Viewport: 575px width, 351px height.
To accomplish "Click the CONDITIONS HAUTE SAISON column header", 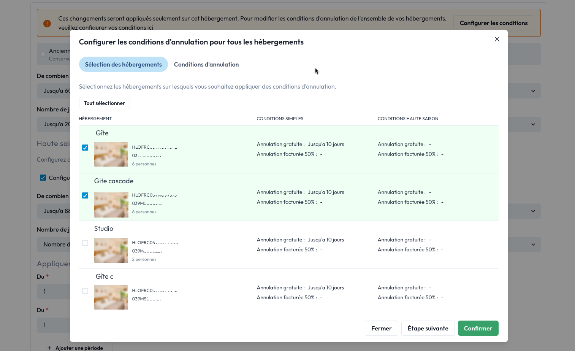I will pos(408,119).
